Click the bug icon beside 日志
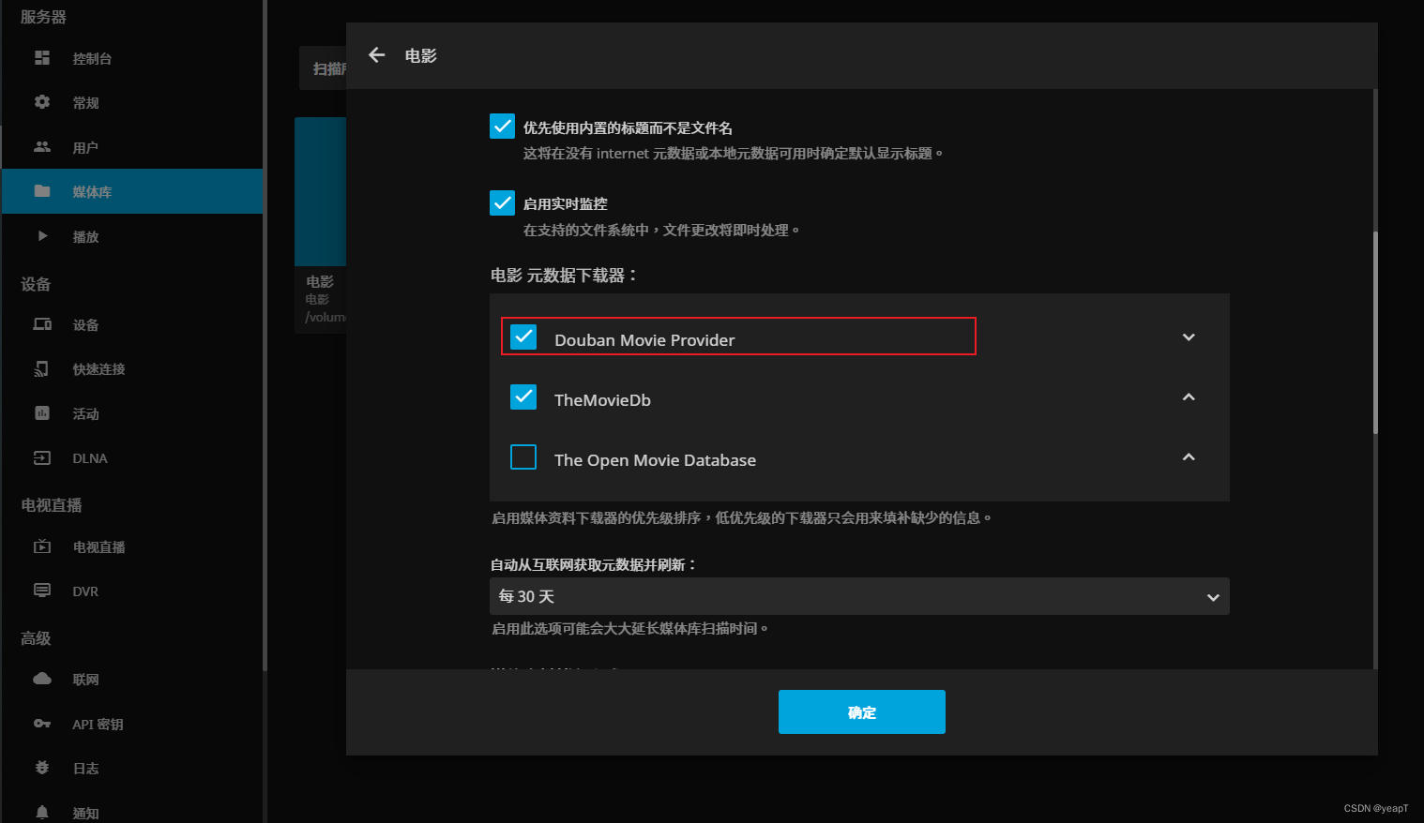This screenshot has height=823, width=1424. click(42, 768)
